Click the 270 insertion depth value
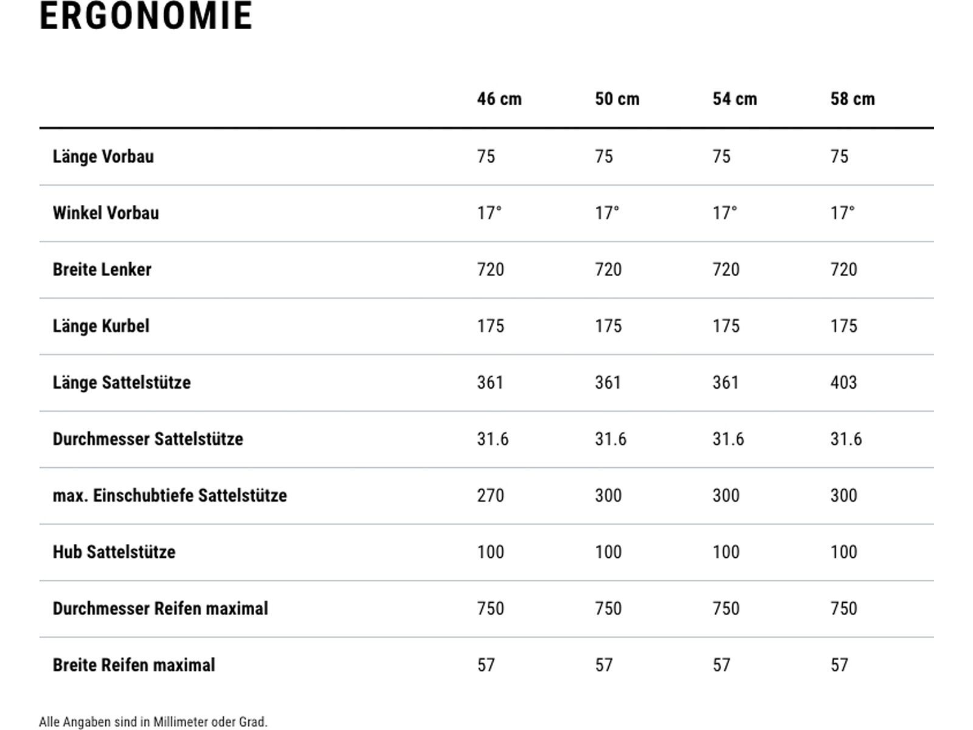This screenshot has width=973, height=730. (490, 496)
